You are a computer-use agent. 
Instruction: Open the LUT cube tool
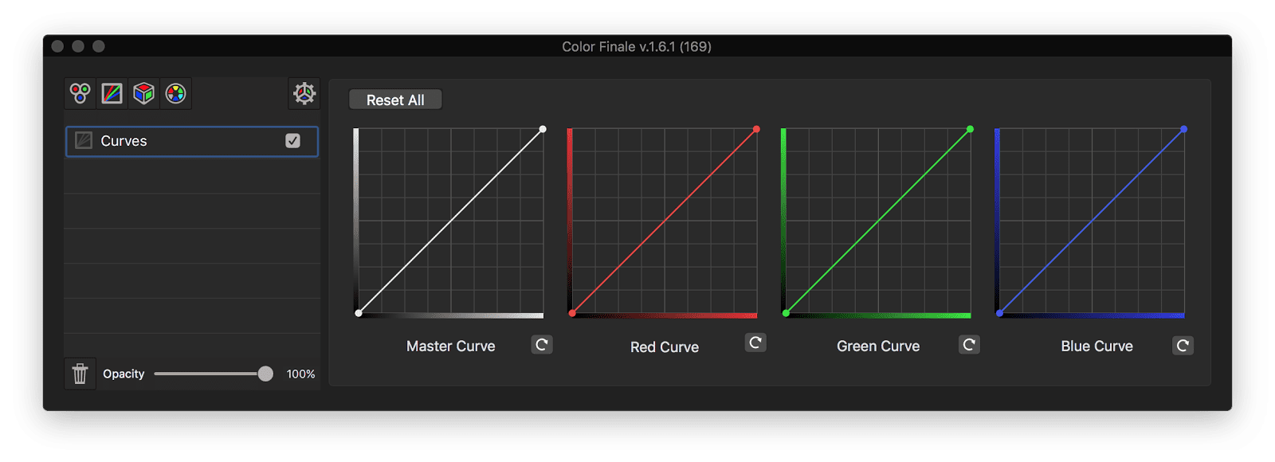(143, 93)
